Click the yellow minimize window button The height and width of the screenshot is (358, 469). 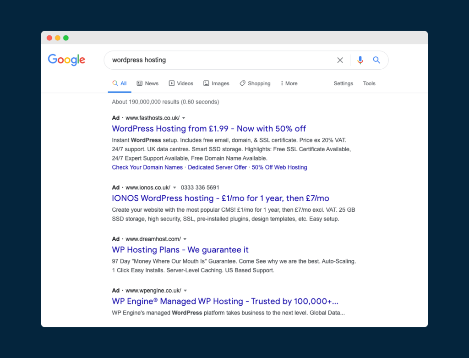pos(58,38)
